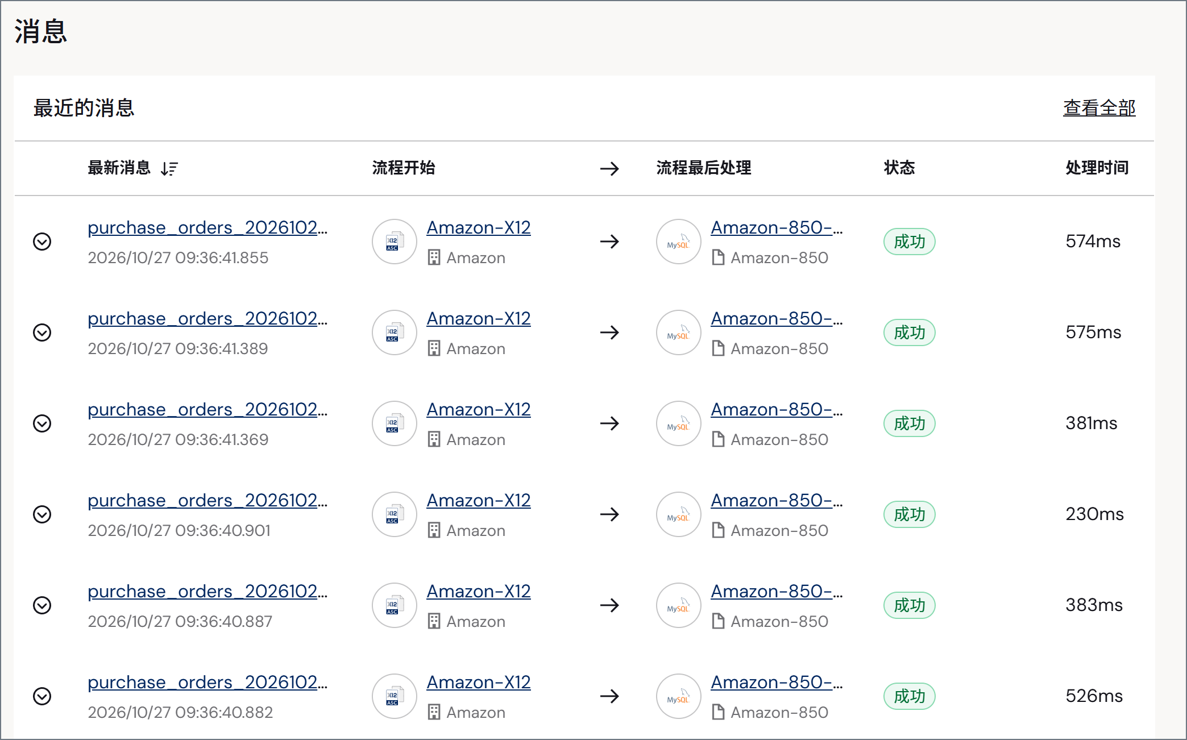Expand the message row timestamped 09:36:41.389
Image resolution: width=1187 pixels, height=740 pixels.
coord(42,332)
